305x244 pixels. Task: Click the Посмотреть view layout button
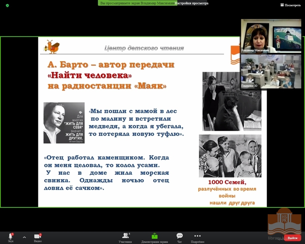[291, 5]
